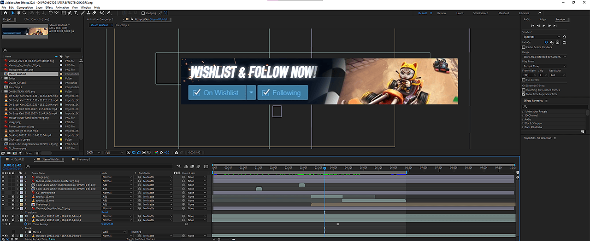Switch to the Review workspace

click(x=441, y=13)
